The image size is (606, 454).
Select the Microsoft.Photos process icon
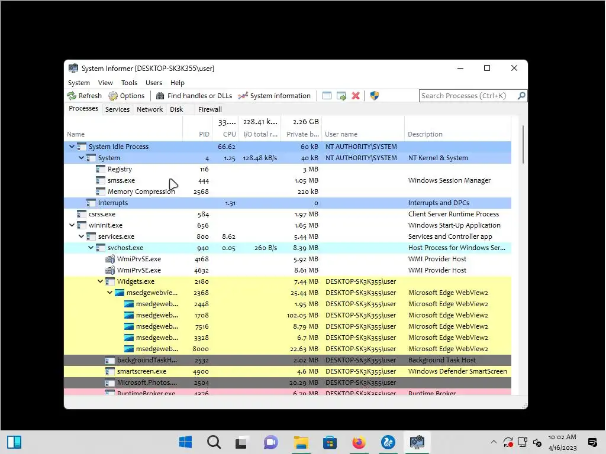coord(110,382)
